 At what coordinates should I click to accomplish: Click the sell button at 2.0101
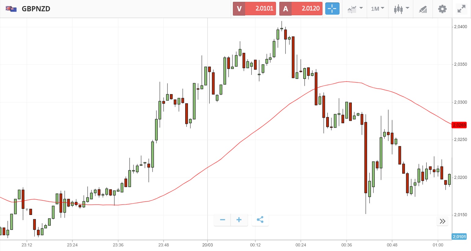point(254,9)
